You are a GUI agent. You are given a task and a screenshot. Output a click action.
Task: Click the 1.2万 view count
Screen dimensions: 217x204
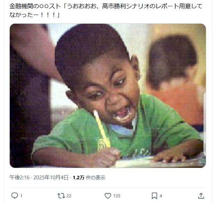(79, 178)
